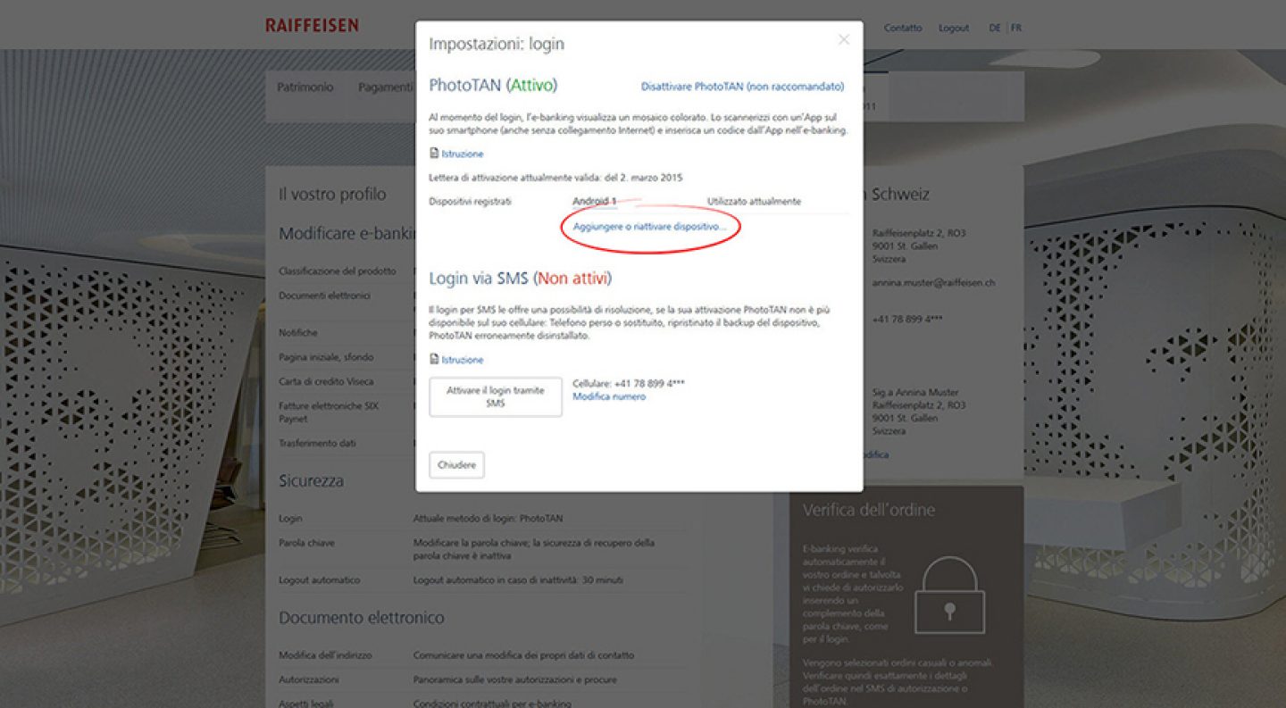Click the padlock icon in Verifica dell'ordine

949,596
